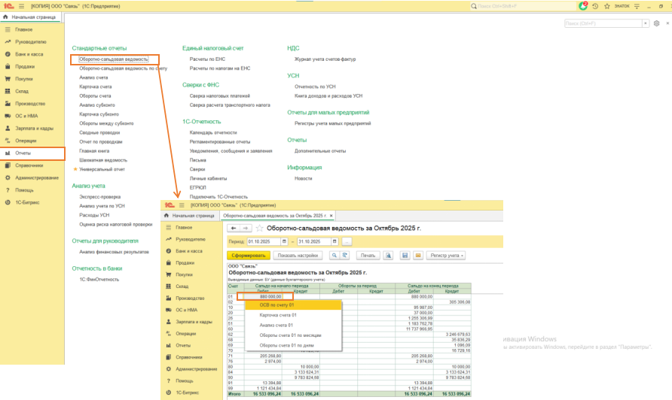Viewport: 672px width, 400px height.
Task: Click the find magnifier icon in report toolbar
Action: click(x=334, y=256)
